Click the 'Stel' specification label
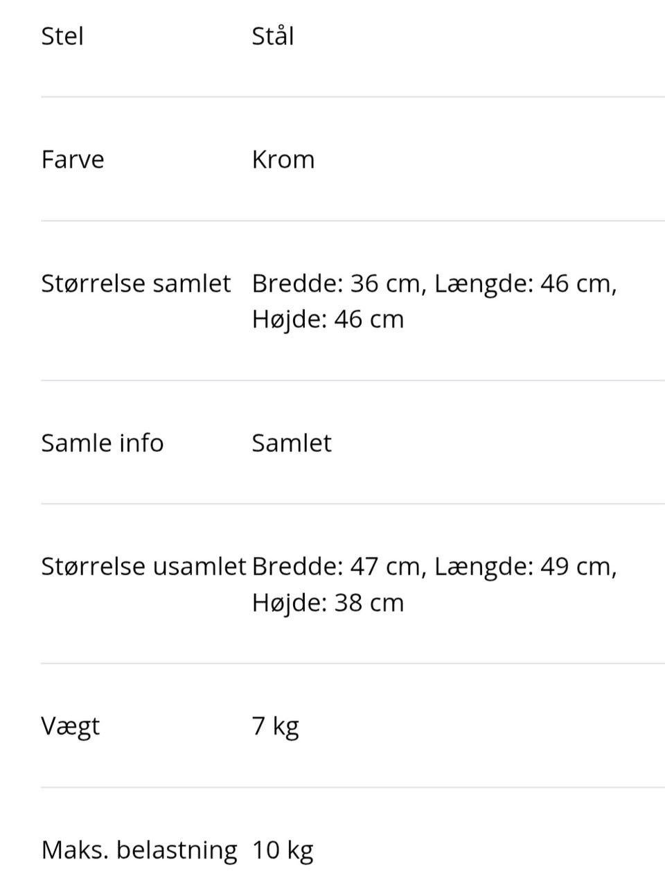This screenshot has height=887, width=665. tap(62, 36)
